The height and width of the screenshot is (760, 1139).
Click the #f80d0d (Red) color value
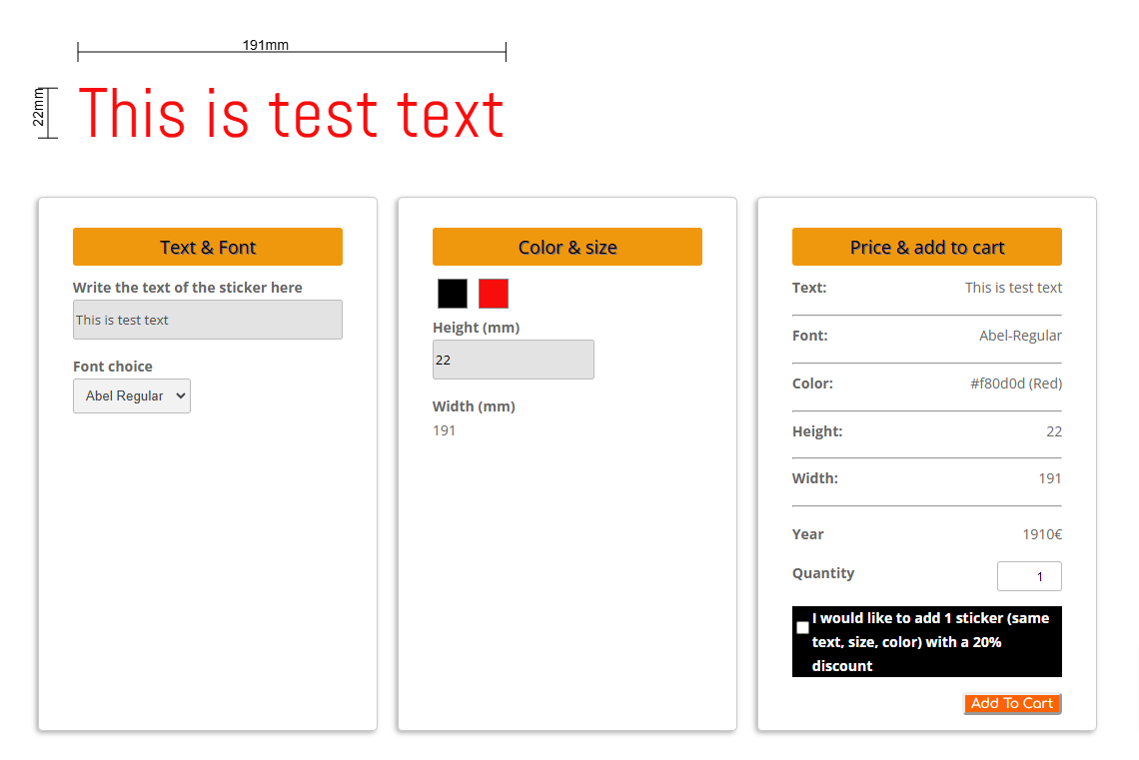coord(1015,383)
